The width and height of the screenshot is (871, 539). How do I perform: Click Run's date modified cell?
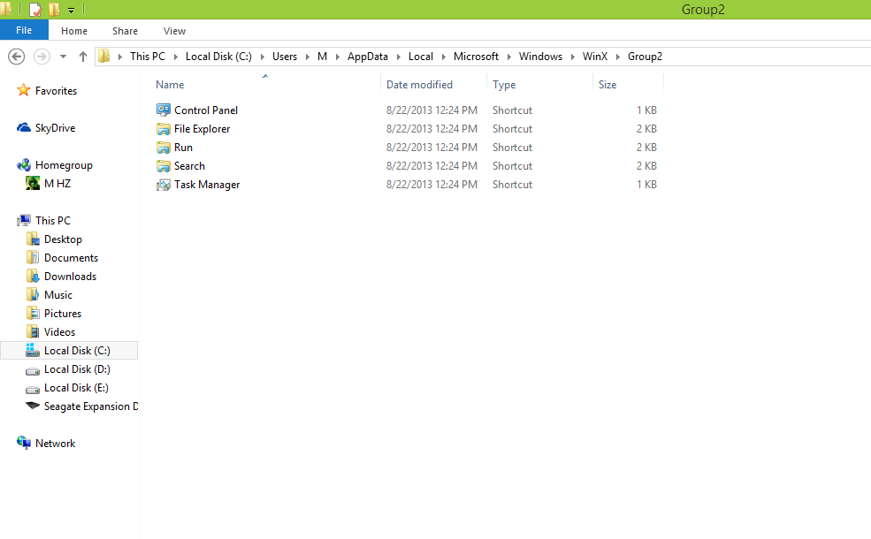[432, 148]
